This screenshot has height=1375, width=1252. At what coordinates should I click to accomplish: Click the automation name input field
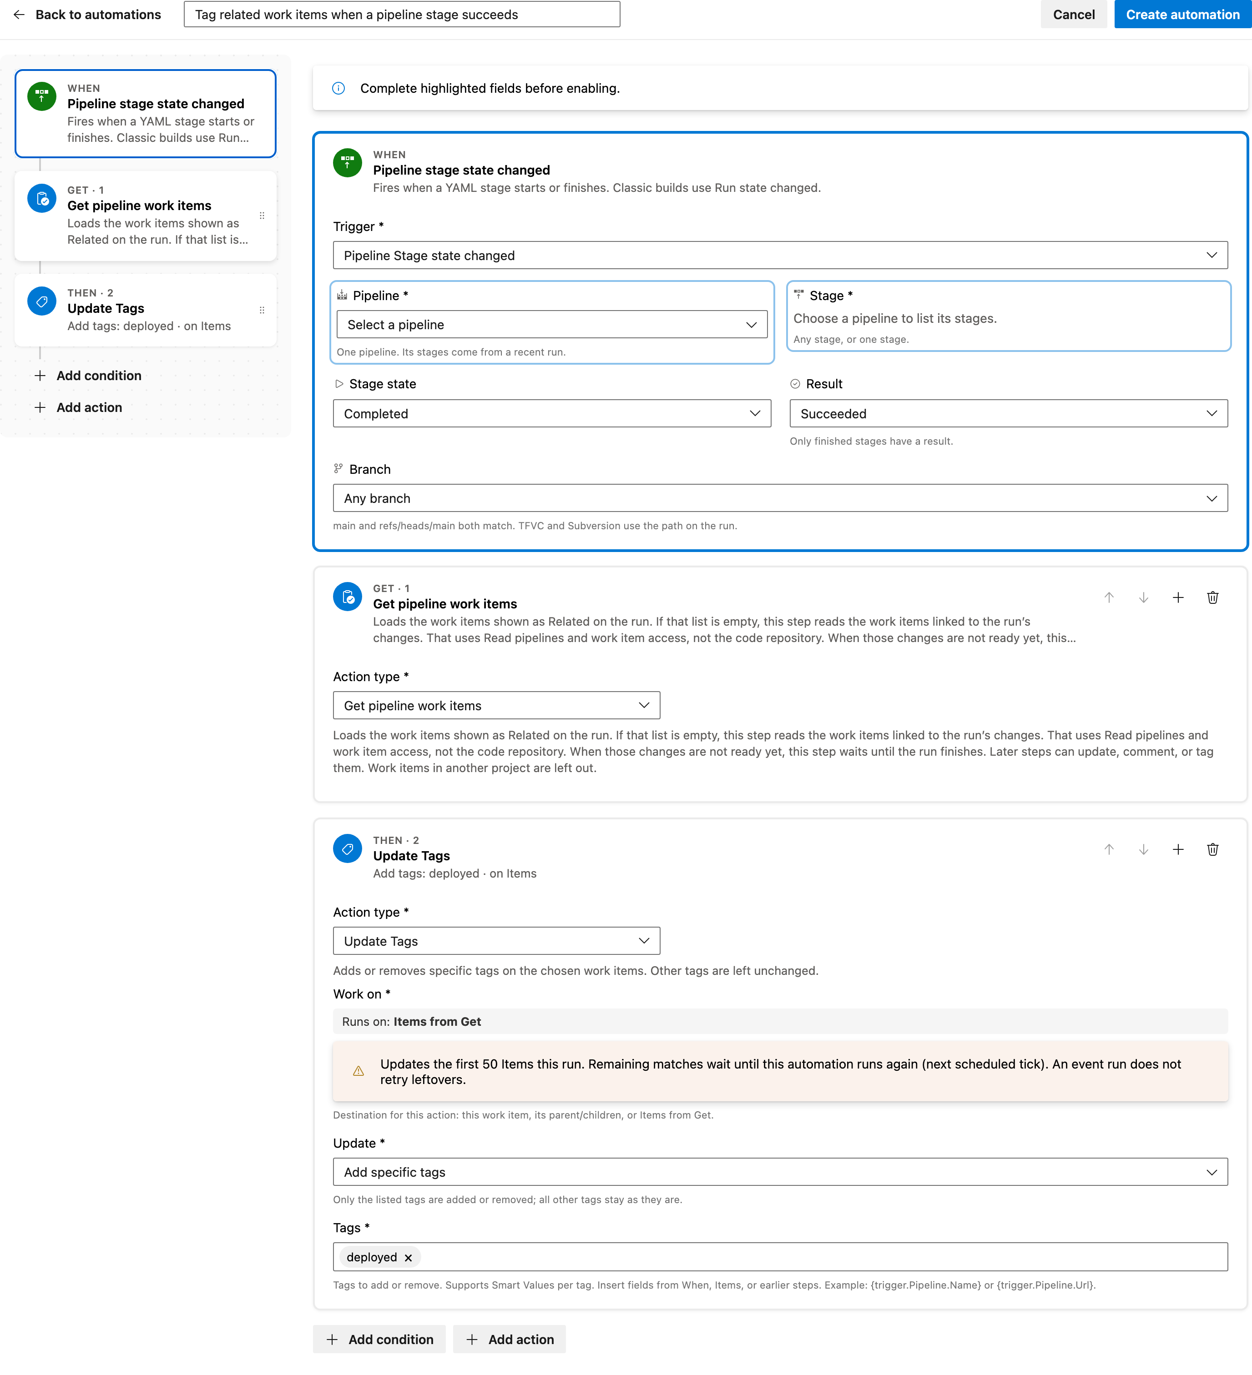[402, 15]
